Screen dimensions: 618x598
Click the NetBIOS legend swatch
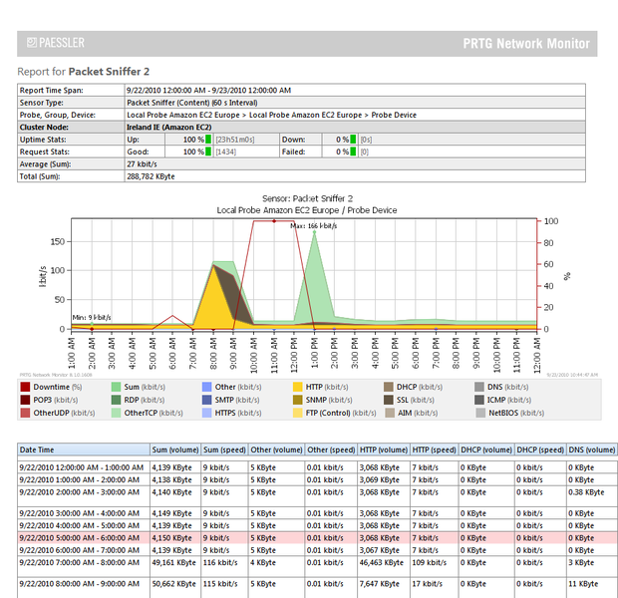tap(480, 413)
